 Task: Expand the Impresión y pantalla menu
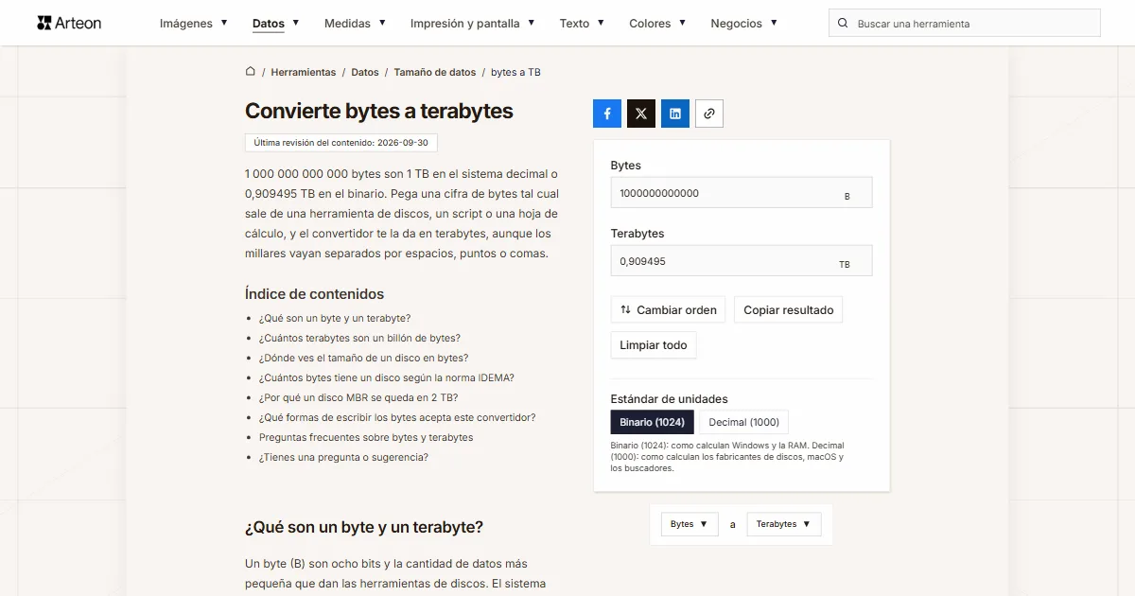473,24
